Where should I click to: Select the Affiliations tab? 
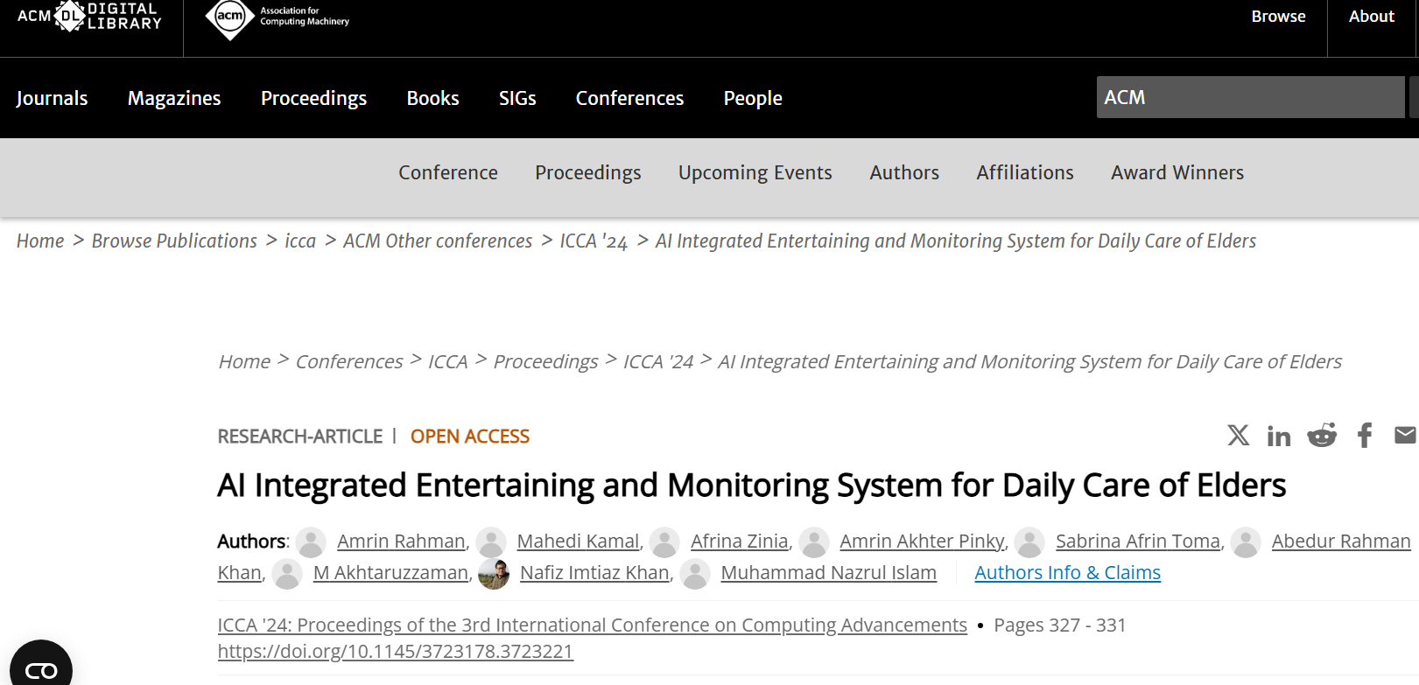click(x=1025, y=172)
